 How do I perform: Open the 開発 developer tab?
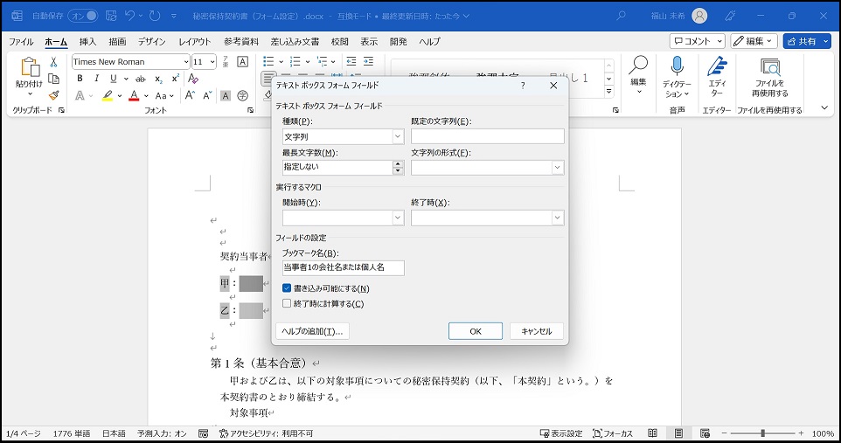398,41
